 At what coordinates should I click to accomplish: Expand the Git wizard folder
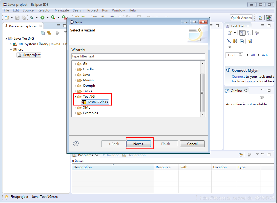pos(76,64)
